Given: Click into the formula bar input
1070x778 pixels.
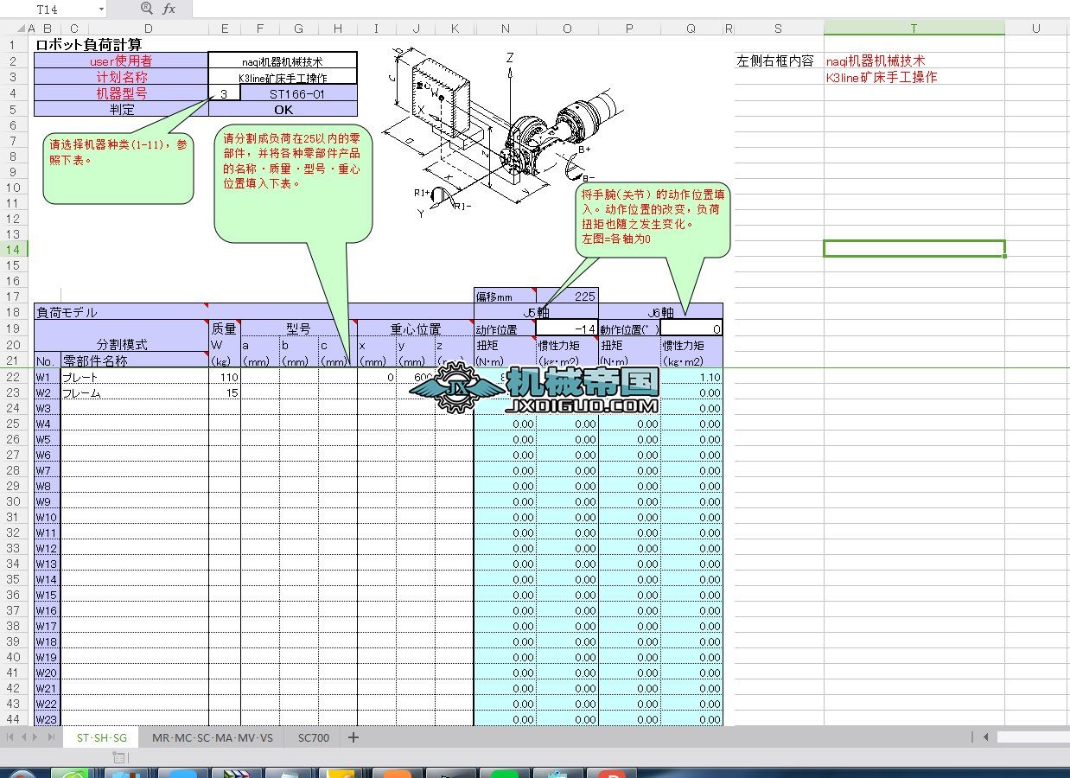Looking at the screenshot, I should 630,9.
